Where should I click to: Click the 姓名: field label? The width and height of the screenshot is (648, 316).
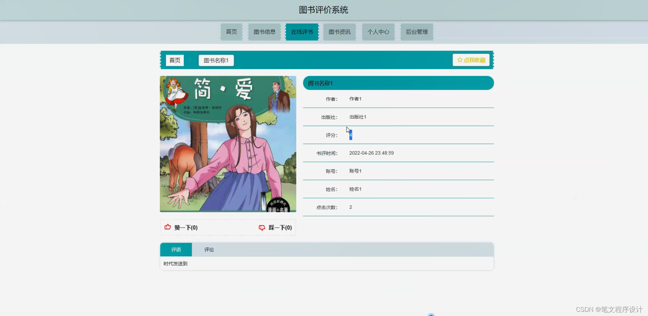coord(332,189)
